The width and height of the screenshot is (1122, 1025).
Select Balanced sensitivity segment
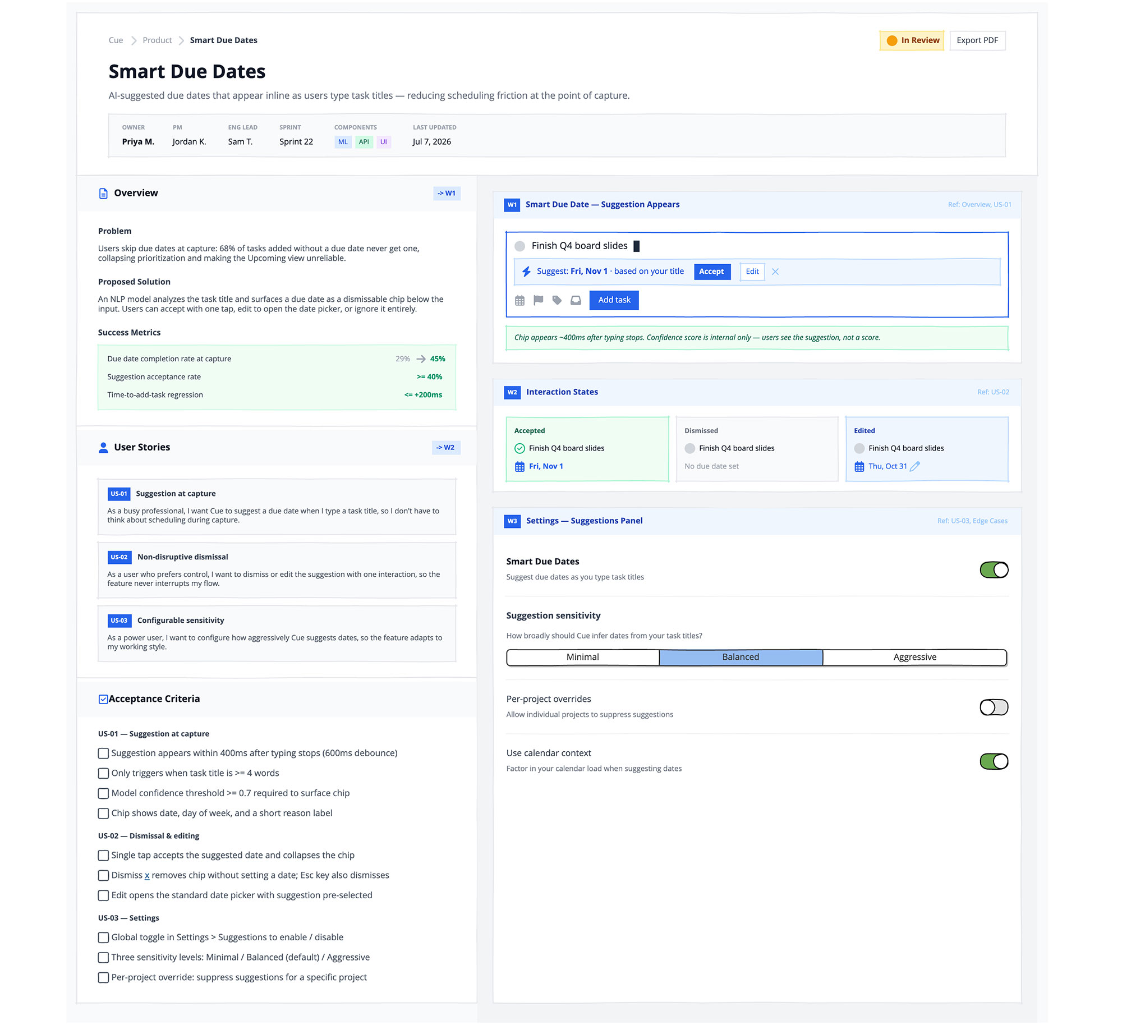[x=741, y=658]
